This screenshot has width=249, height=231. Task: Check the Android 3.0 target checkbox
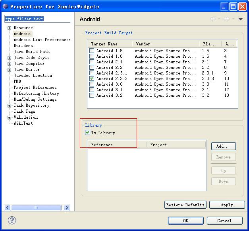92,84
